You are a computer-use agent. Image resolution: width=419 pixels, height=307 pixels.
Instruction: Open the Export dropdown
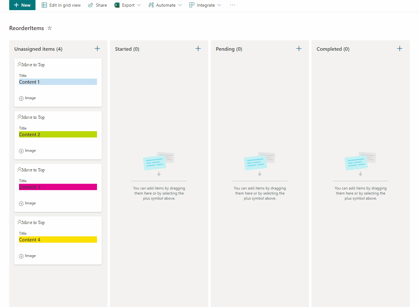coord(128,5)
